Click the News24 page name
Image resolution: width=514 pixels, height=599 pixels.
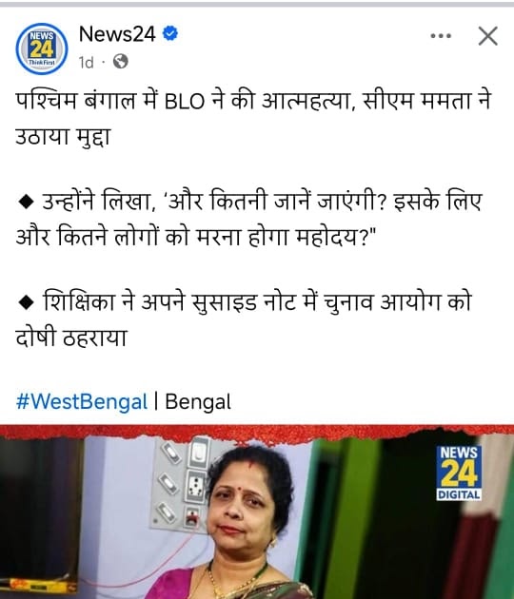(x=117, y=34)
